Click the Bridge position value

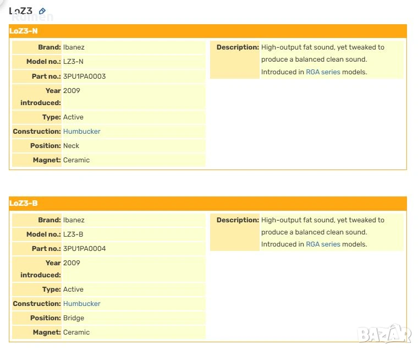click(74, 318)
